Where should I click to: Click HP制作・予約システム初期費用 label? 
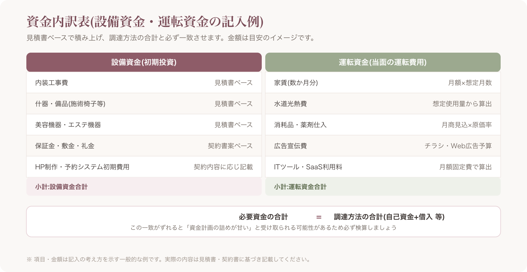point(82,167)
